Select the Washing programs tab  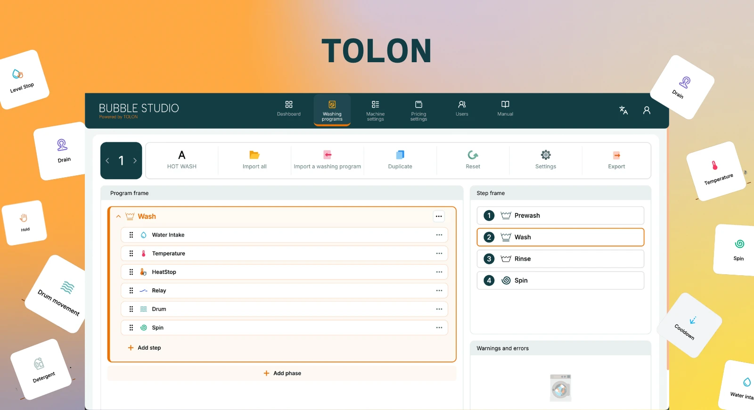point(332,110)
